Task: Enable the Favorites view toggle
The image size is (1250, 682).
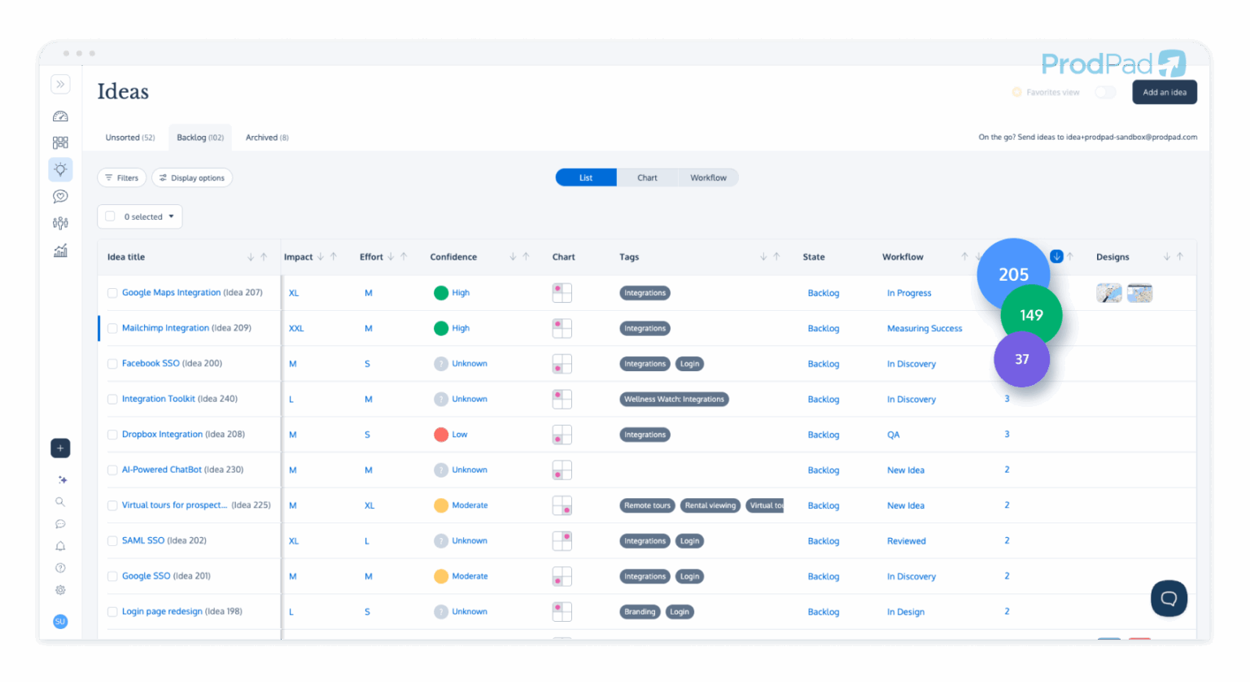Action: pos(1105,93)
